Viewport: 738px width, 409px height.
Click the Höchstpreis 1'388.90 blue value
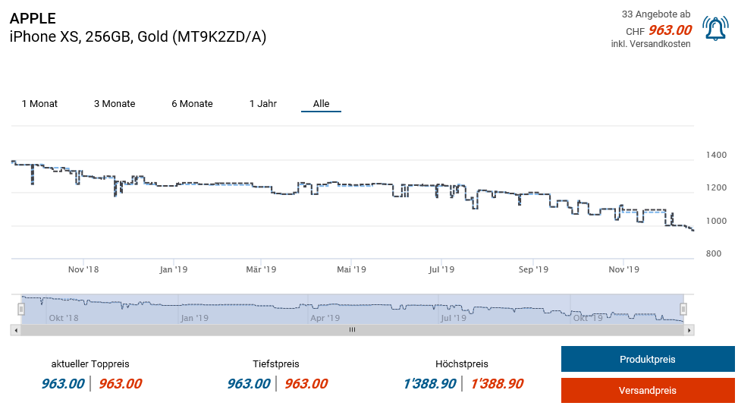point(429,384)
